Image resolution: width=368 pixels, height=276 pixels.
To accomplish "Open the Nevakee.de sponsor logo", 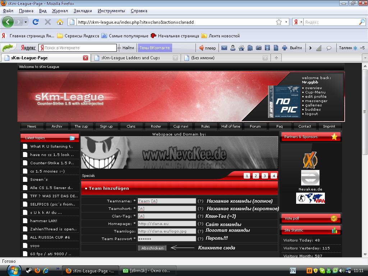I will [x=310, y=178].
